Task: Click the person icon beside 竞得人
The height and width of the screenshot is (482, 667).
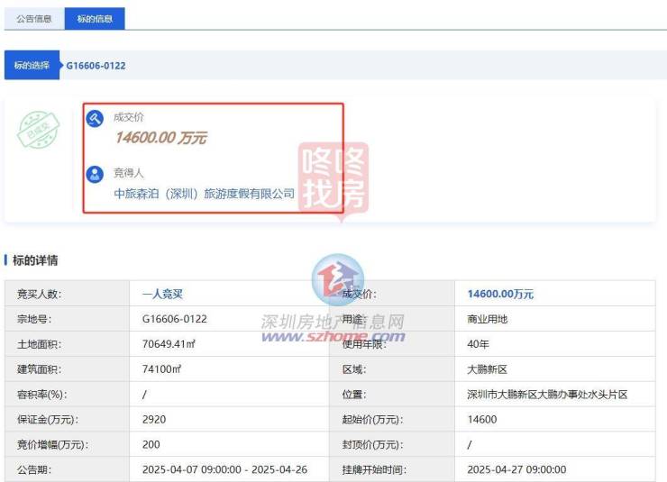Action: click(x=95, y=174)
